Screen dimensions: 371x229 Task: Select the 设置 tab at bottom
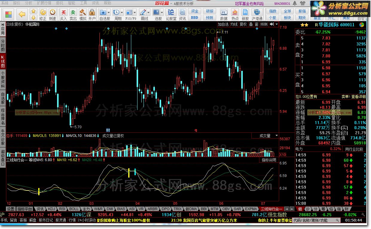coord(11,209)
